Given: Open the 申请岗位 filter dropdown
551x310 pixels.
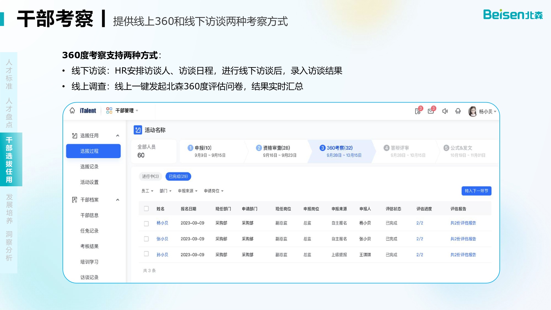Looking at the screenshot, I should pos(214,191).
